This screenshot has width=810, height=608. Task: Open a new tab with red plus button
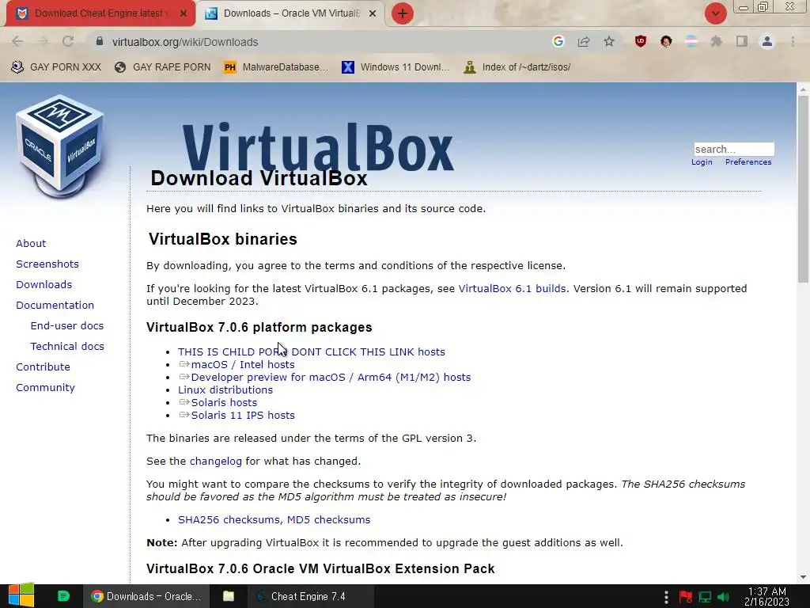pyautogui.click(x=403, y=13)
